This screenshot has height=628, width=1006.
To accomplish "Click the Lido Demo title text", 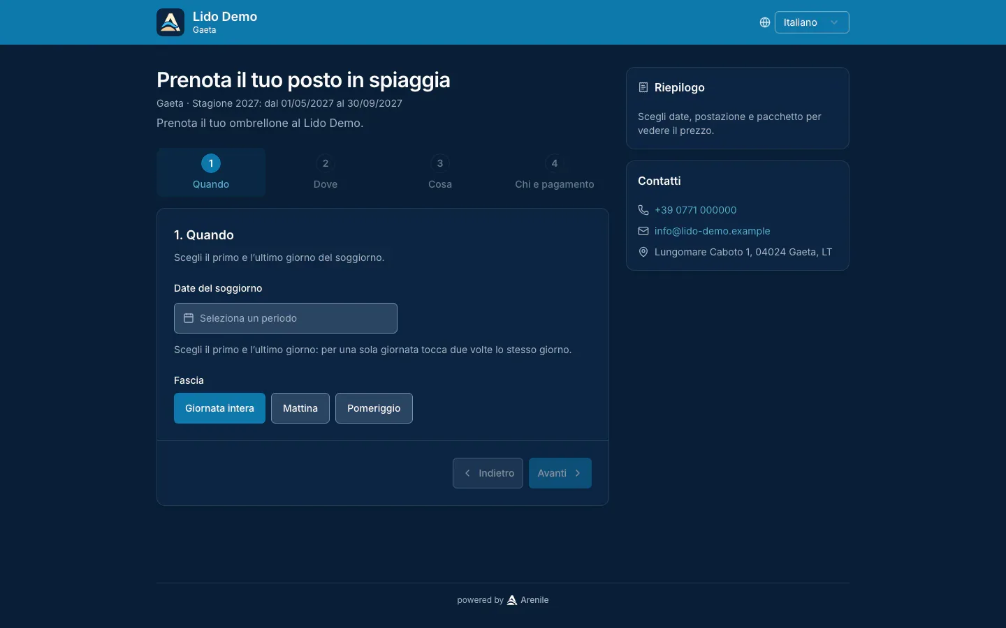I will (x=225, y=17).
